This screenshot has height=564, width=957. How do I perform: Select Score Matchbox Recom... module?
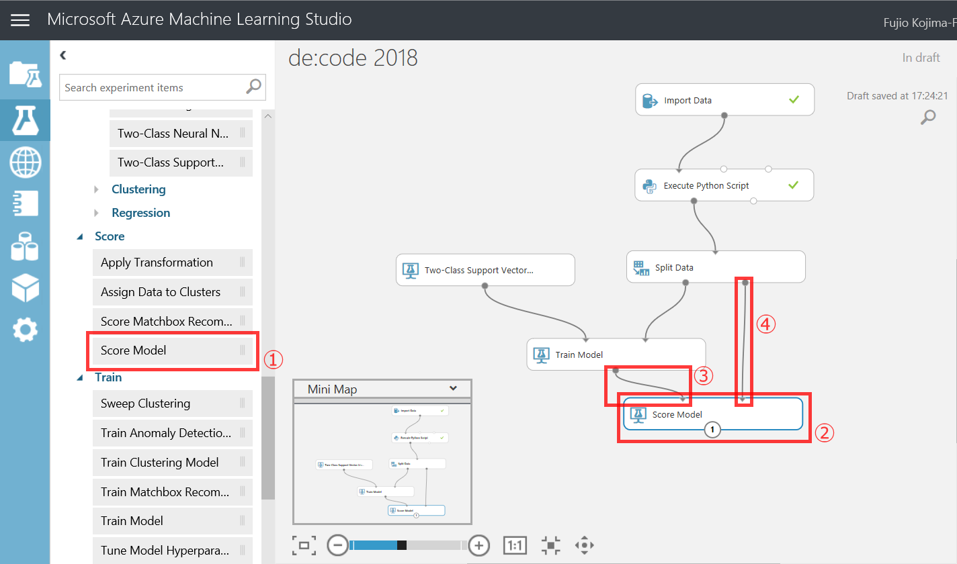click(173, 322)
